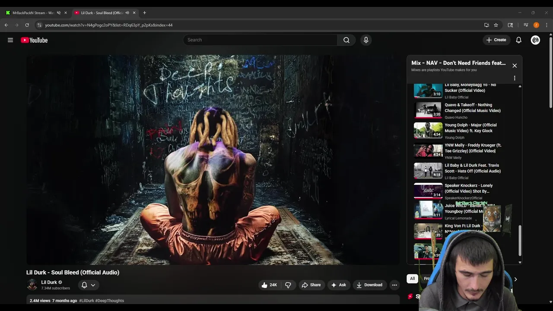Click the Create button
The width and height of the screenshot is (553, 311).
pos(496,40)
